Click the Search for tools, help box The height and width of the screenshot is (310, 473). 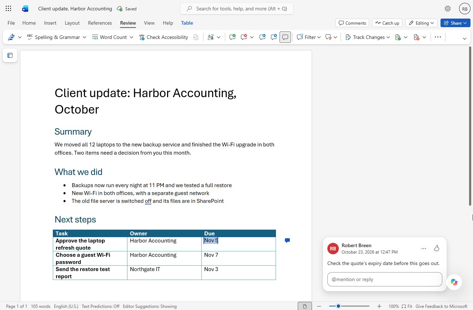237,9
